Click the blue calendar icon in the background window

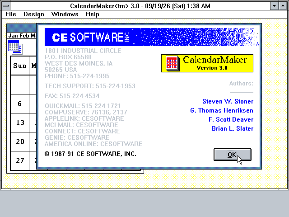[15, 47]
